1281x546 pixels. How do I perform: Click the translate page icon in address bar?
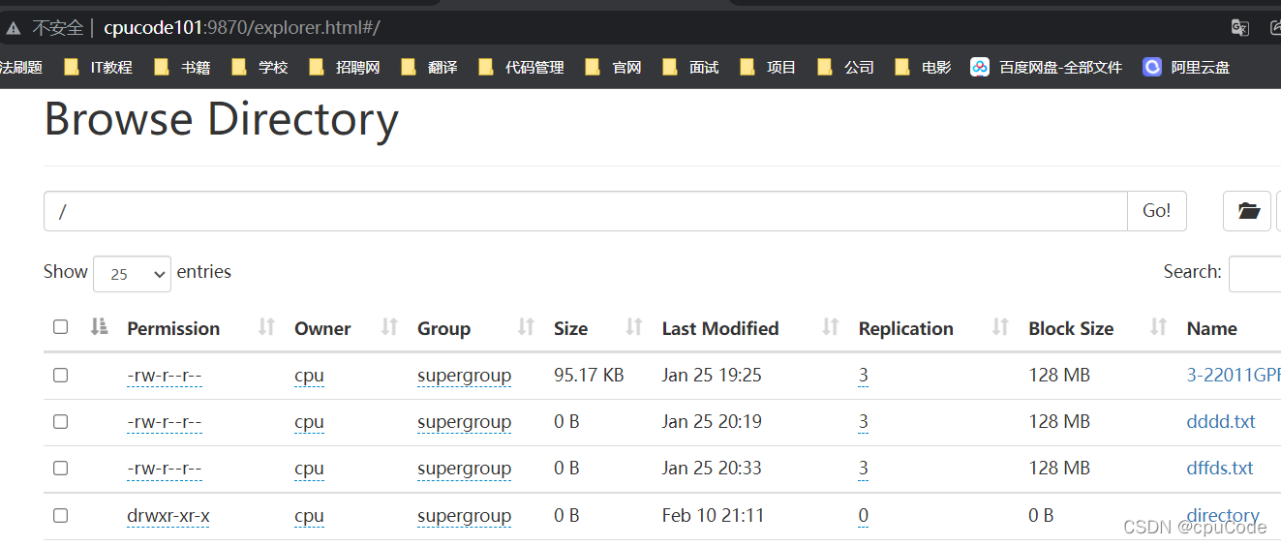point(1239,28)
